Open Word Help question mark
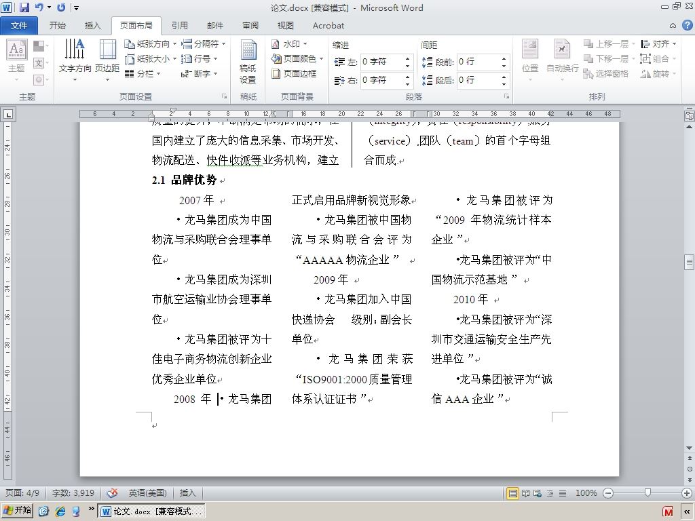 click(687, 25)
